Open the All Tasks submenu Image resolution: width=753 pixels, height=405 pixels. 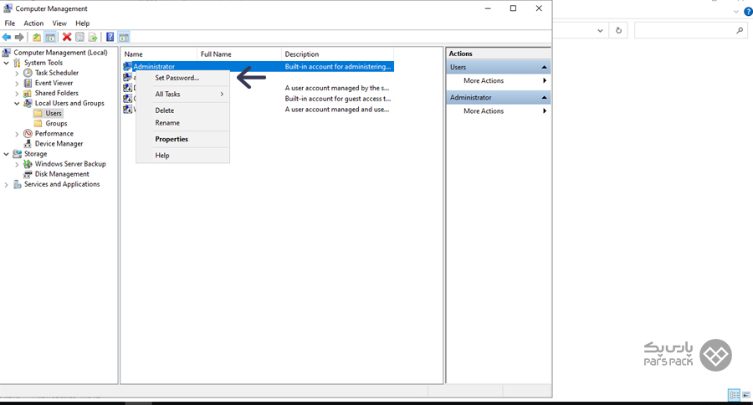(182, 95)
